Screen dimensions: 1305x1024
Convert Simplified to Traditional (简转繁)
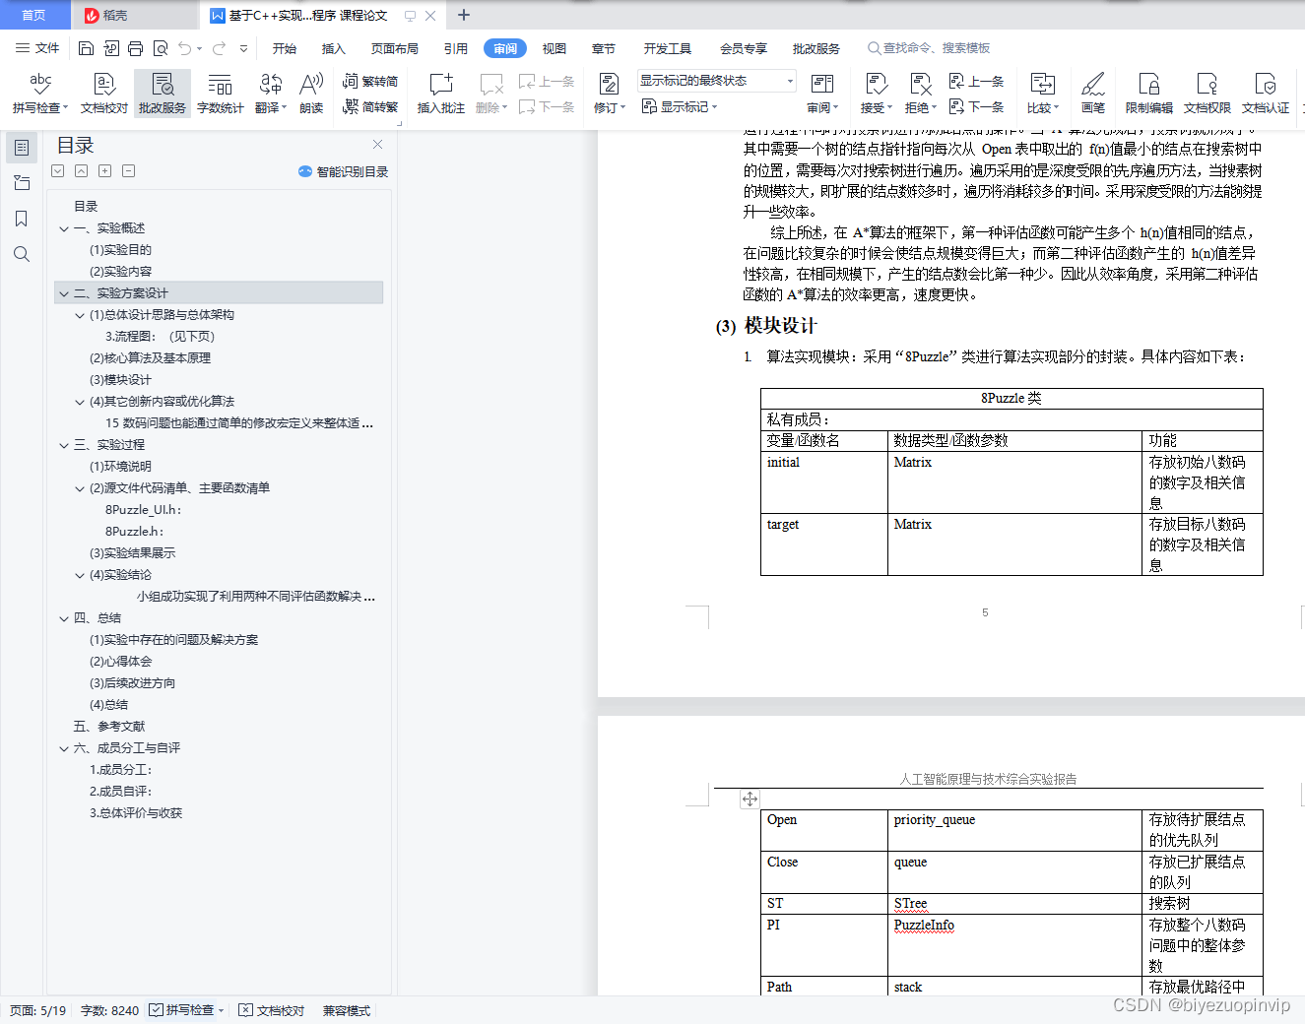pyautogui.click(x=370, y=106)
